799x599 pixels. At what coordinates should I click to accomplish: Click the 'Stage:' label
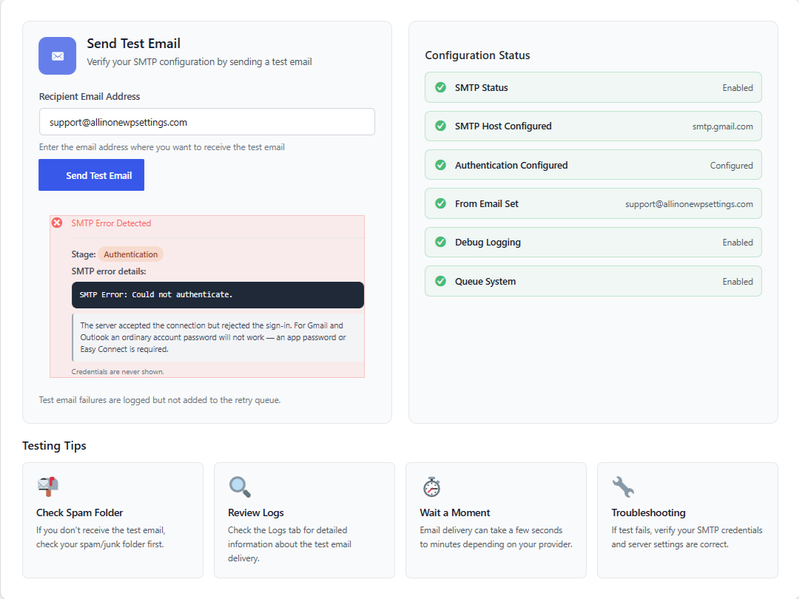[x=84, y=254]
